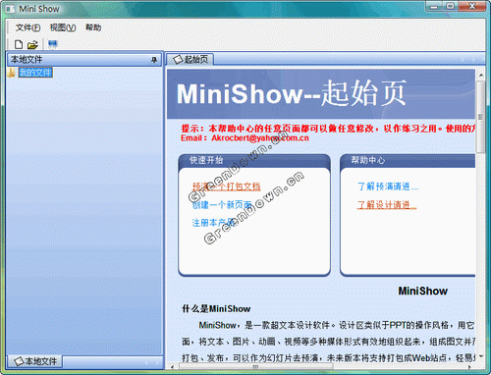Screen dimensions: 491x375
Task: Open the 文件(F) menu
Action: (27, 27)
